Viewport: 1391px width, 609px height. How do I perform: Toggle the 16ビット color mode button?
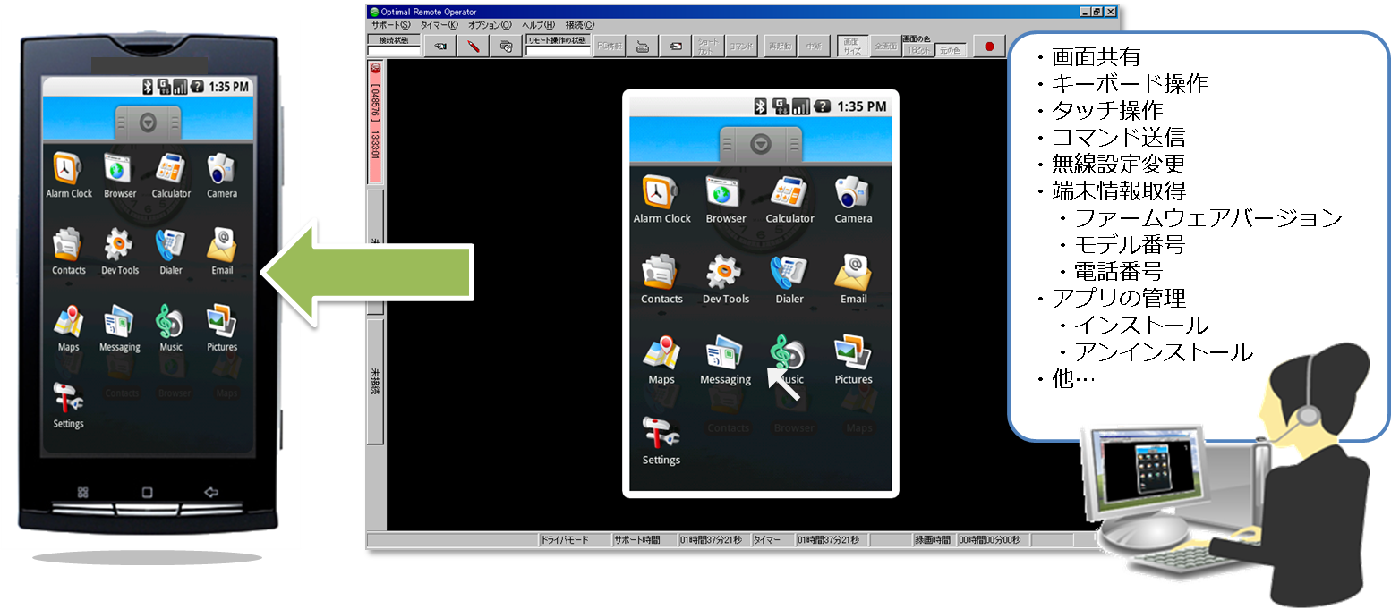pos(917,51)
